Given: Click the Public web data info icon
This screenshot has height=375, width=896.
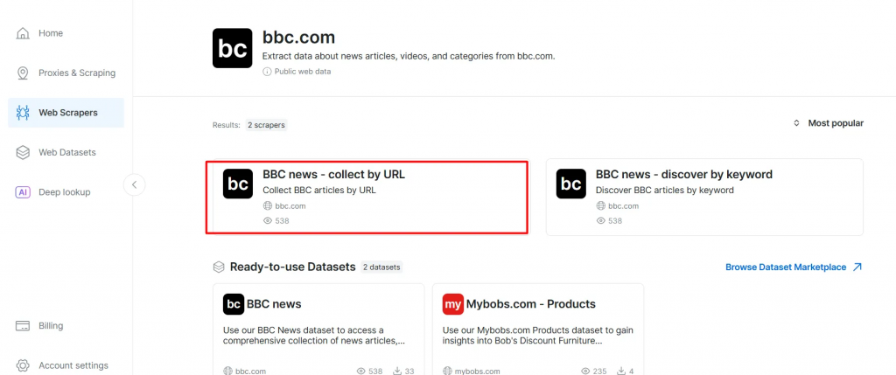Looking at the screenshot, I should (267, 72).
